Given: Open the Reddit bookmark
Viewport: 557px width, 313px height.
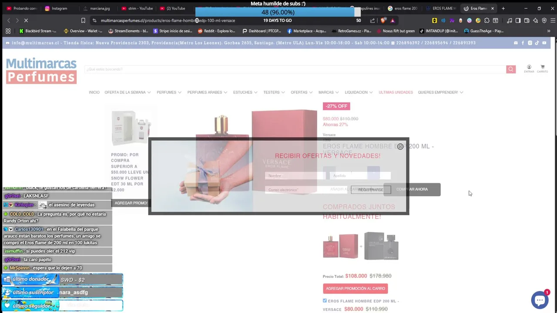Looking at the screenshot, I should tap(216, 31).
